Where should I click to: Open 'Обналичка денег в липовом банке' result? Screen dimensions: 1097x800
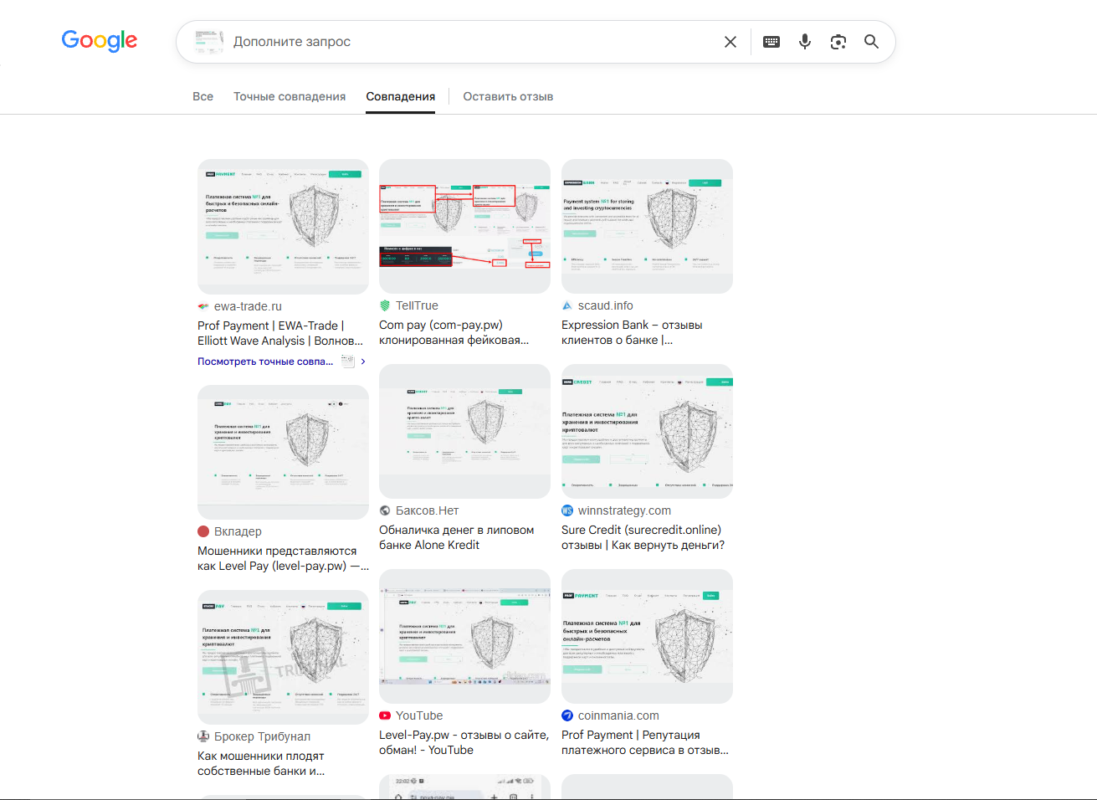pos(456,537)
